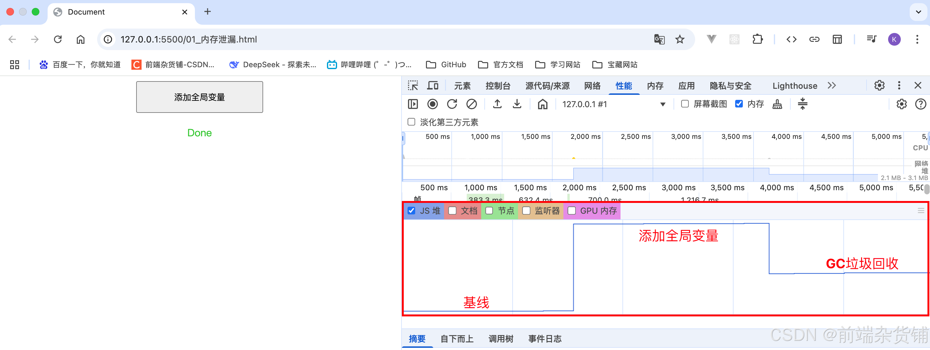Check the 文档 documents checkbox
Image resolution: width=930 pixels, height=350 pixels.
(x=452, y=211)
